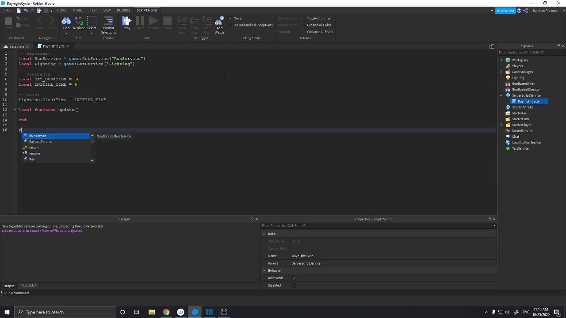Image resolution: width=566 pixels, height=318 pixels.
Task: Select SoundService in Explorer
Action: [x=522, y=131]
